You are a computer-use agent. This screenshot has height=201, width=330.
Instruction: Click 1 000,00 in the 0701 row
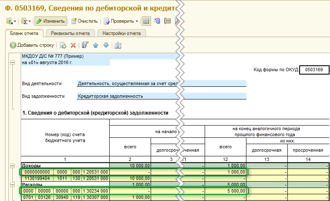click(x=130, y=198)
